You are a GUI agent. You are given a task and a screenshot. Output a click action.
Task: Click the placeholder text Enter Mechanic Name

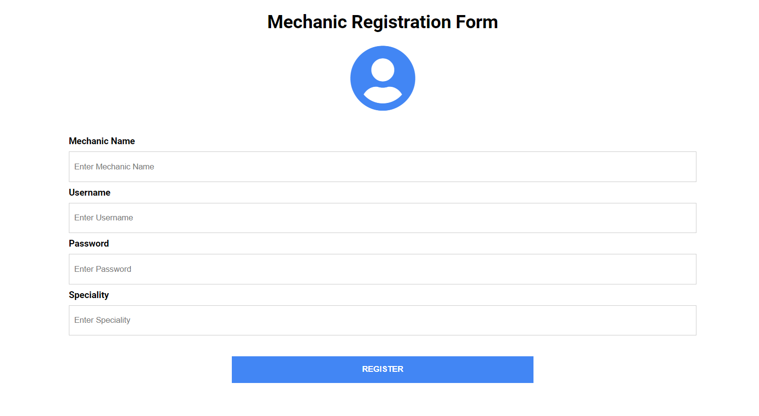click(114, 166)
